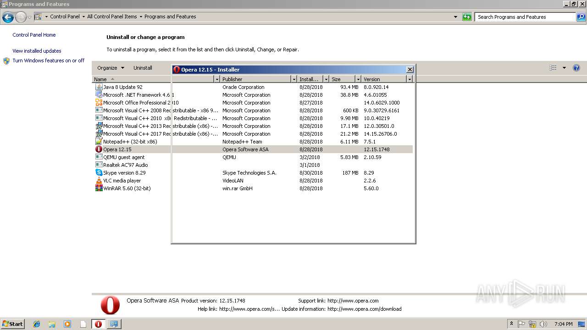The height and width of the screenshot is (330, 587).
Task: Click the Notepad++ program icon
Action: click(99, 142)
